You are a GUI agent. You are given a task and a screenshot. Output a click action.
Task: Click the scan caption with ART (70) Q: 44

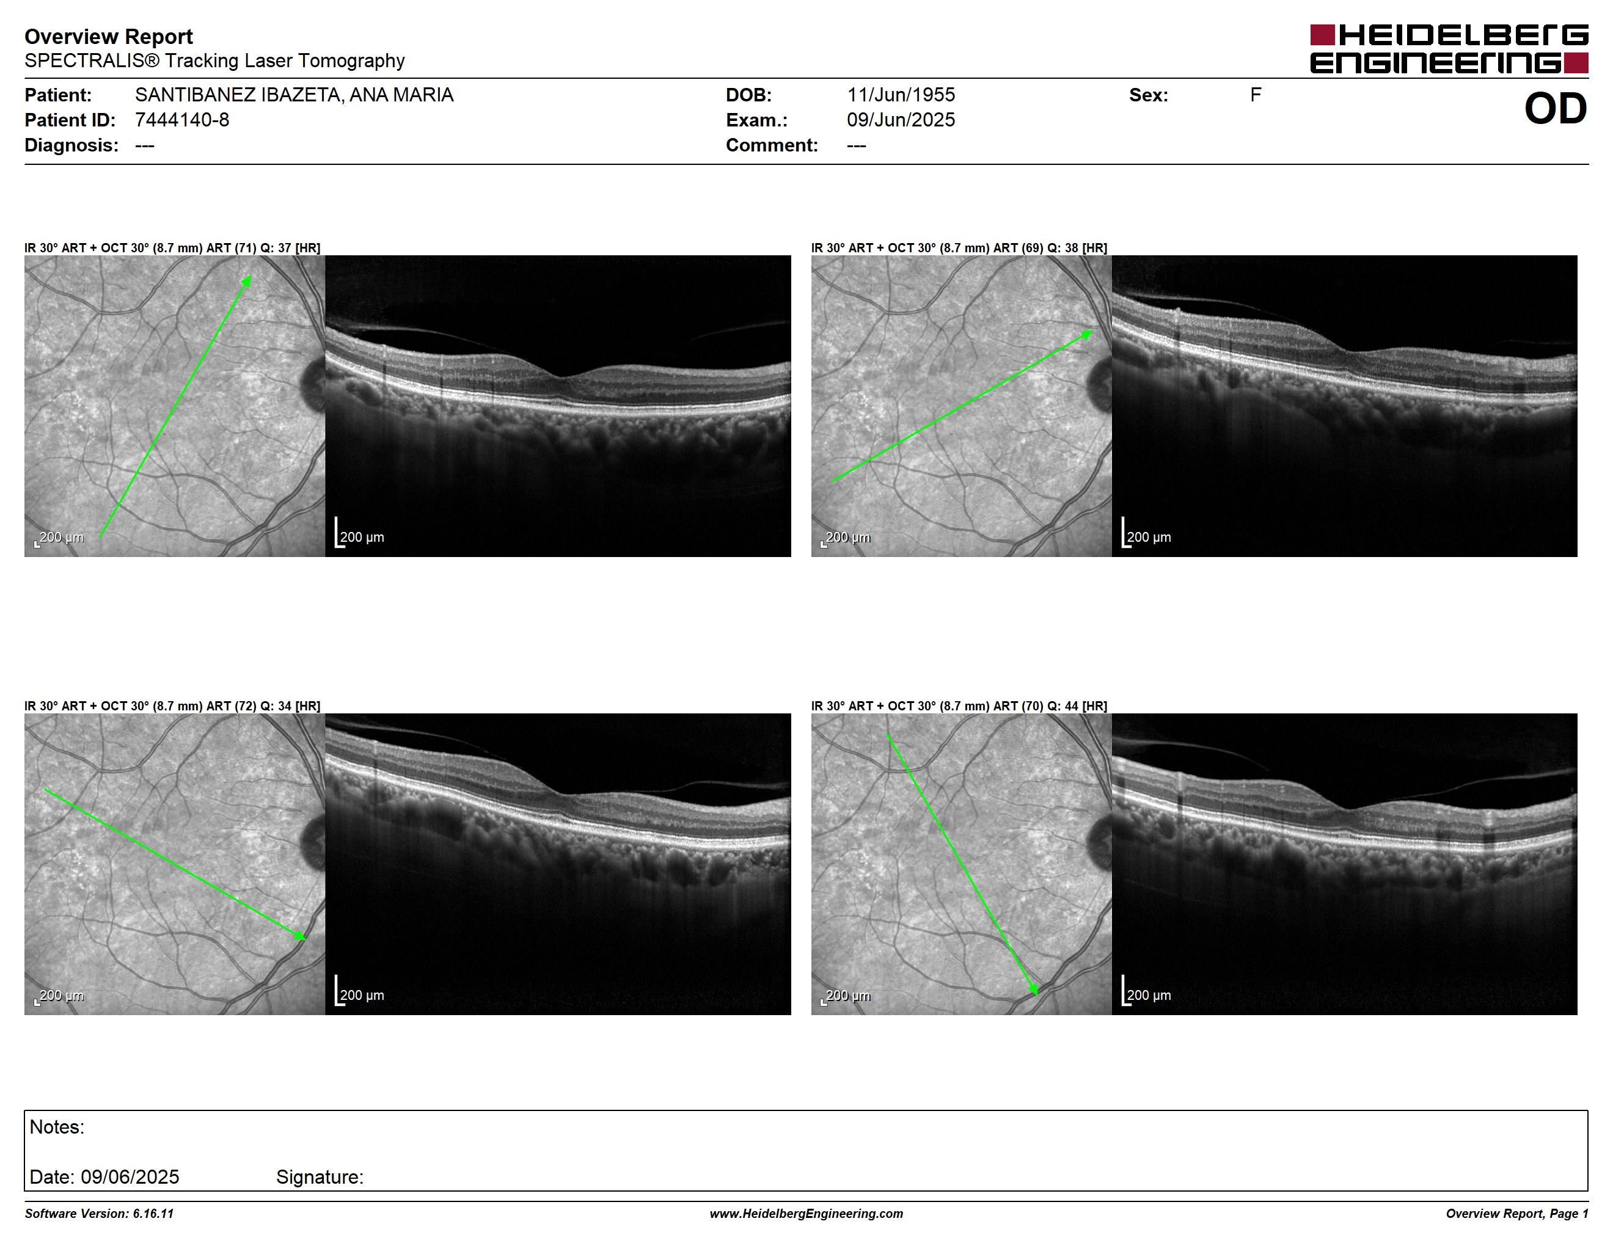(959, 705)
